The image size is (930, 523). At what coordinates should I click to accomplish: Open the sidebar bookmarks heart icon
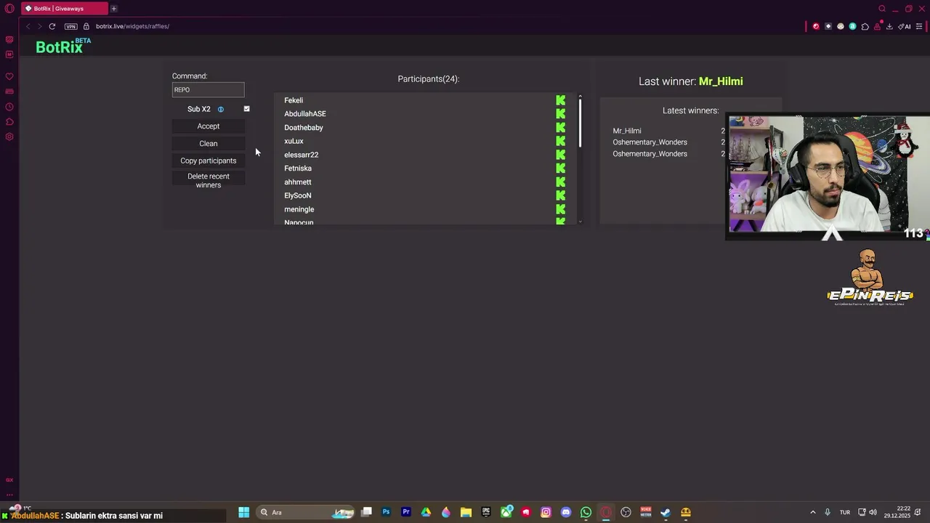pos(9,76)
